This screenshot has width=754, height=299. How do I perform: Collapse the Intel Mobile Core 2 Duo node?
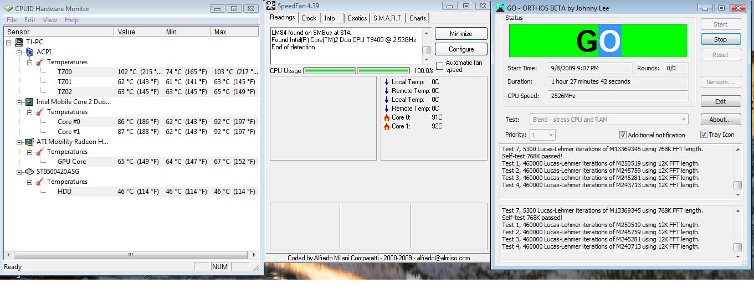click(x=19, y=102)
